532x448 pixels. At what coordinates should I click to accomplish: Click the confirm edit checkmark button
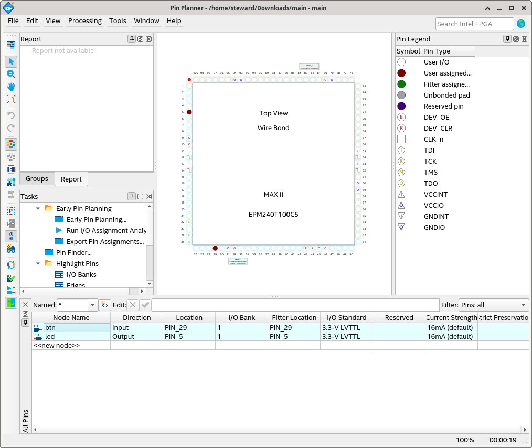click(x=145, y=305)
